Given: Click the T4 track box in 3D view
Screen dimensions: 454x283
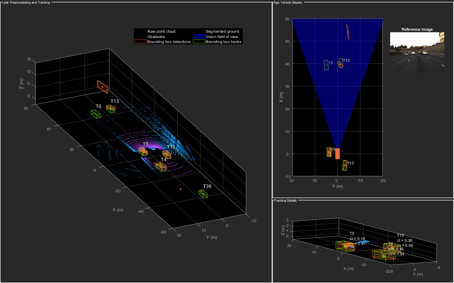Looking at the screenshot, I should point(161,167).
